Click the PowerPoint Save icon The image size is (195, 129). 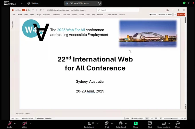click(x=29, y=10)
